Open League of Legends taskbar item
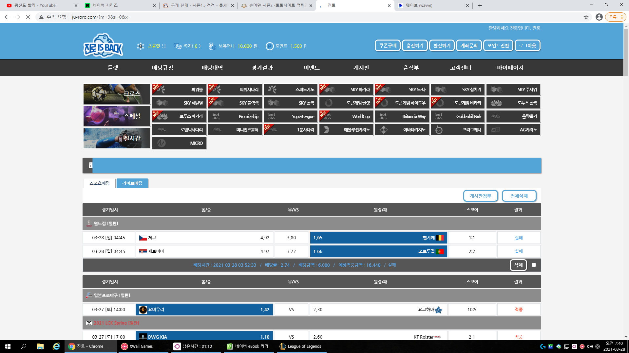The height and width of the screenshot is (353, 629). coord(301,346)
